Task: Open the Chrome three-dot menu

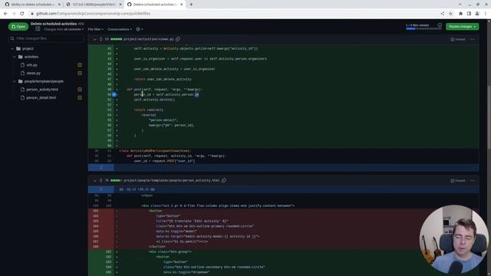Action: 486,14
